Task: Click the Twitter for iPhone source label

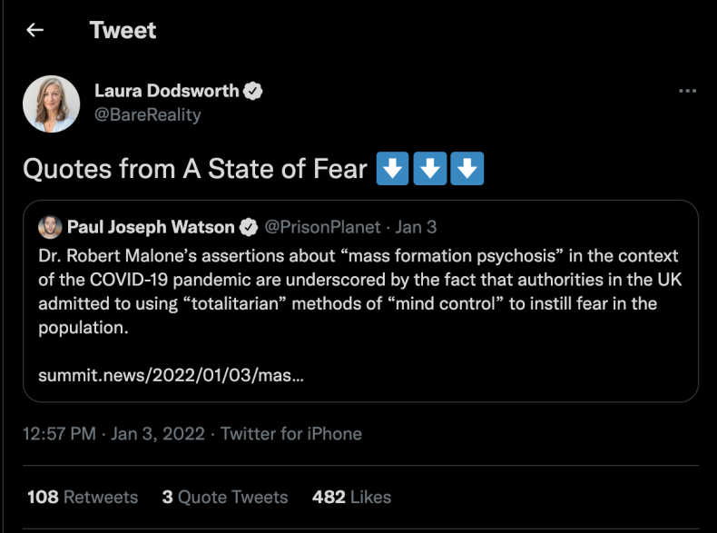Action: click(290, 434)
